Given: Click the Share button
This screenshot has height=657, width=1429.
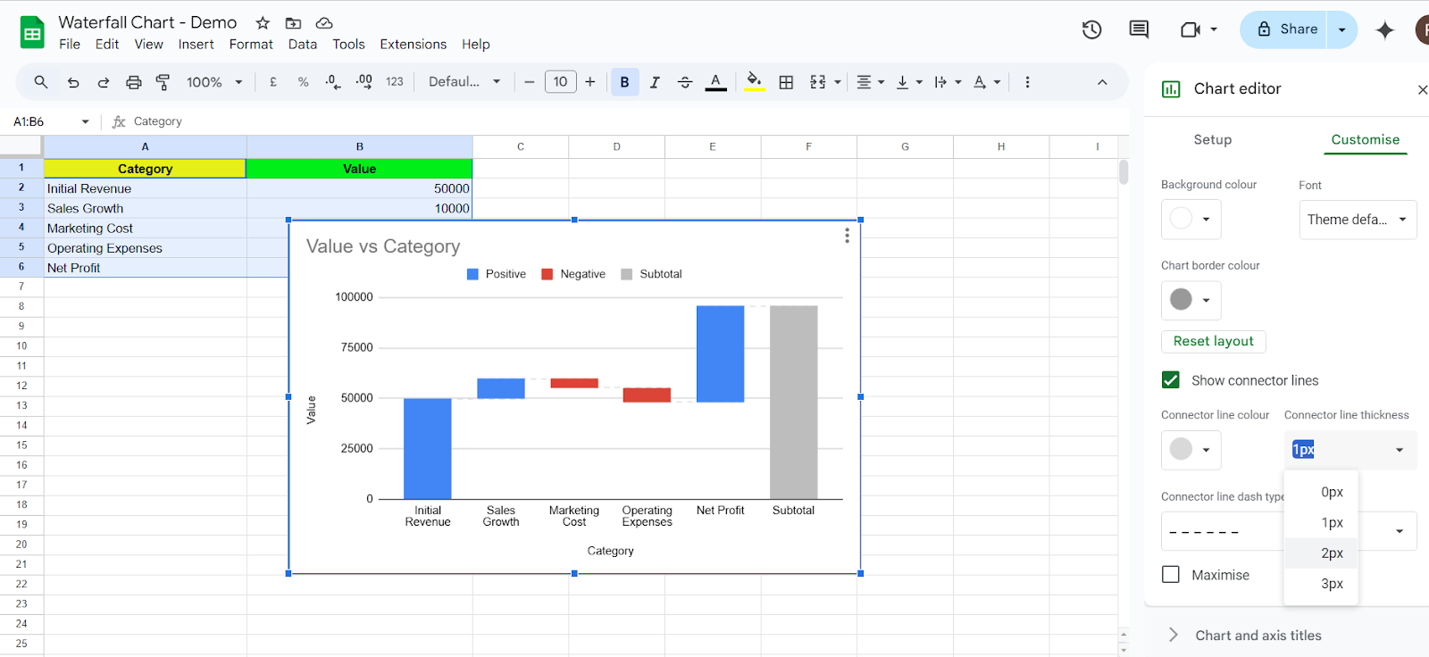Looking at the screenshot, I should click(1285, 29).
